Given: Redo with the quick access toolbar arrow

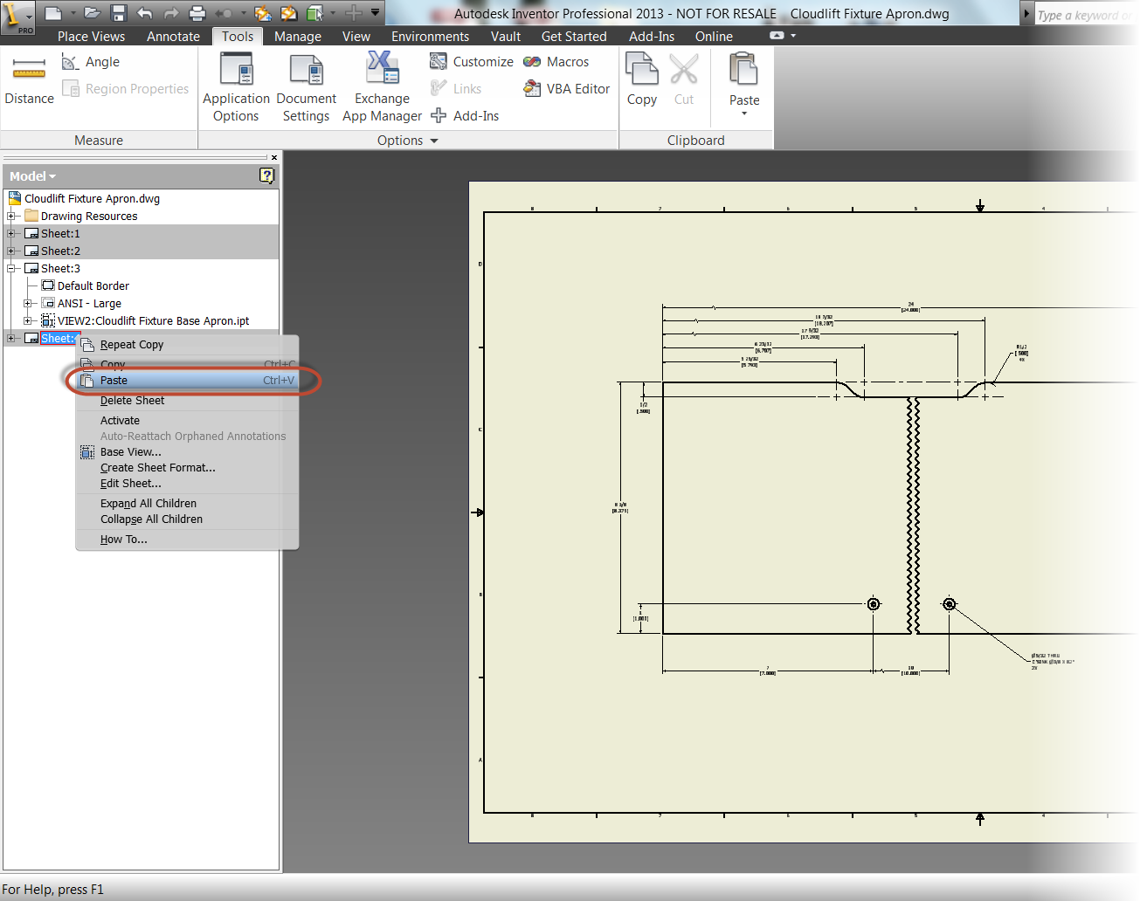Looking at the screenshot, I should (171, 13).
